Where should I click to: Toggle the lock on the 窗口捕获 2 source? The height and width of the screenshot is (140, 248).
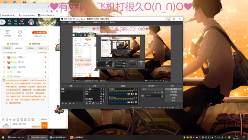click(104, 89)
